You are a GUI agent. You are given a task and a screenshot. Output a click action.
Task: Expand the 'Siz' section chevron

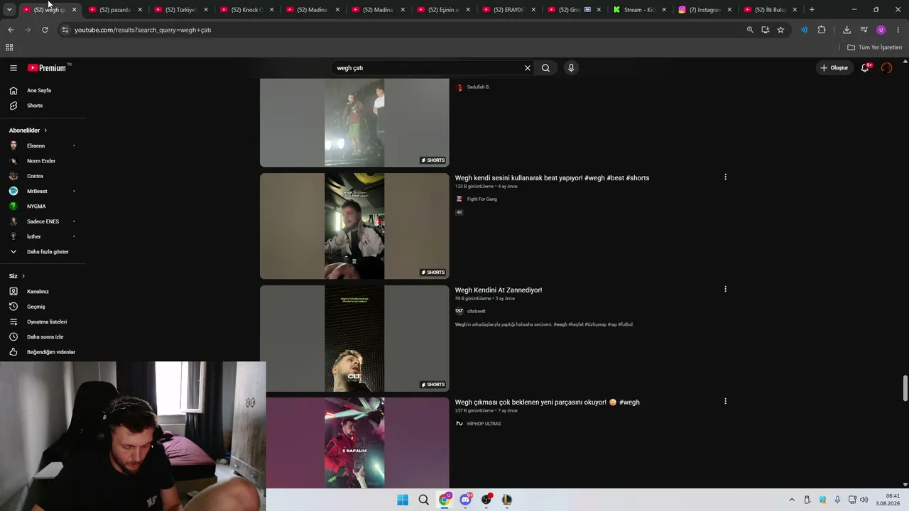(x=23, y=276)
